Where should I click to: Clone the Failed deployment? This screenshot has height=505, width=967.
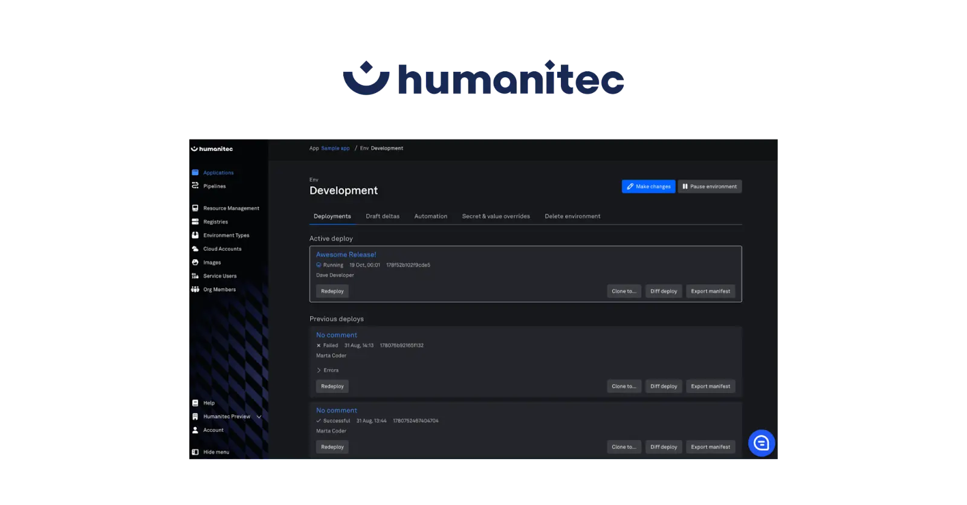[x=624, y=386]
